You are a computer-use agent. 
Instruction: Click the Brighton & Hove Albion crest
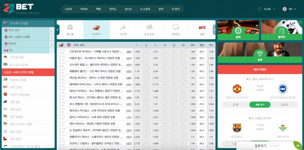coord(283,89)
